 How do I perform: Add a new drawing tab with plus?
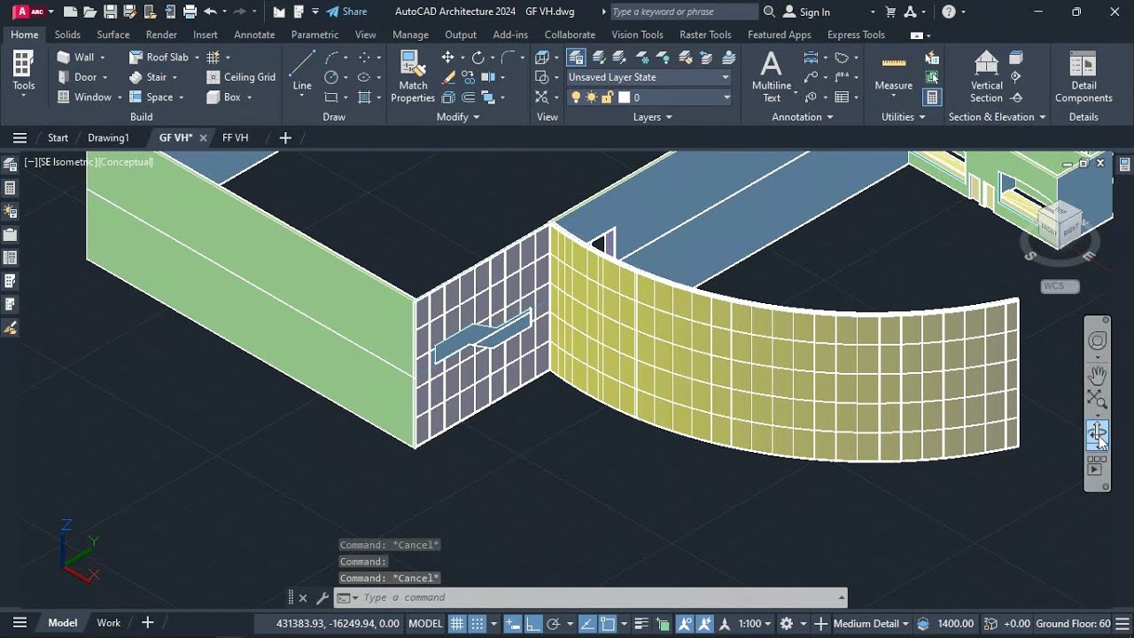point(285,137)
